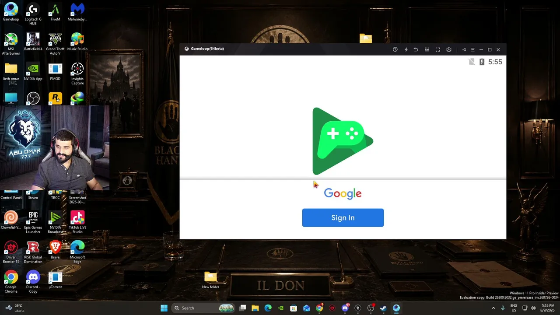Click the Google logo text
This screenshot has width=560, height=315.
(343, 193)
